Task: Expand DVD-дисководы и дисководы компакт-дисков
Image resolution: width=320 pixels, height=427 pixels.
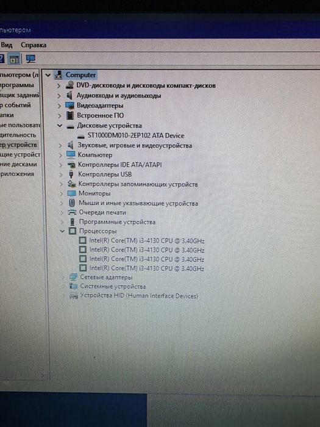Action: [x=59, y=86]
